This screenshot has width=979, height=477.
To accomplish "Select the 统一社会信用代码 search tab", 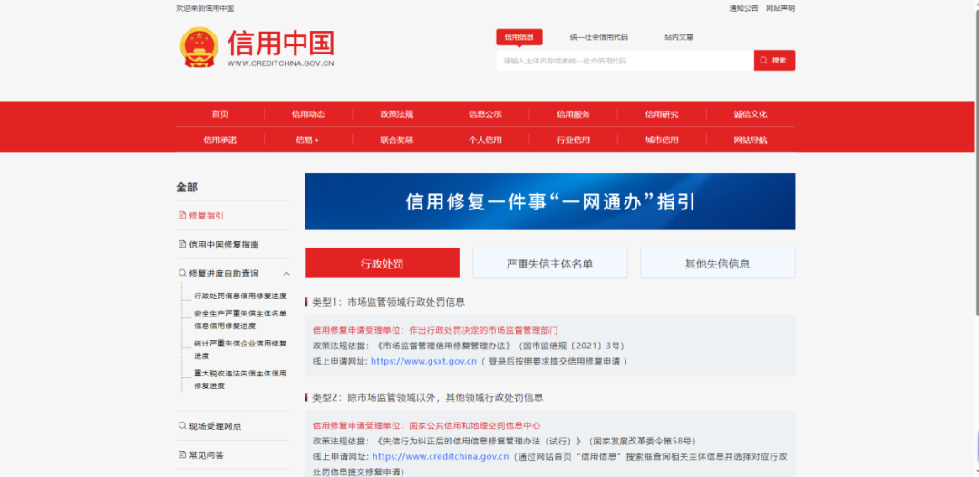I will [x=599, y=37].
